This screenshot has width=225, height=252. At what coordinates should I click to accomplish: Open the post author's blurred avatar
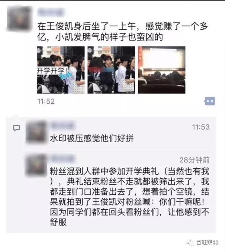(x=19, y=18)
